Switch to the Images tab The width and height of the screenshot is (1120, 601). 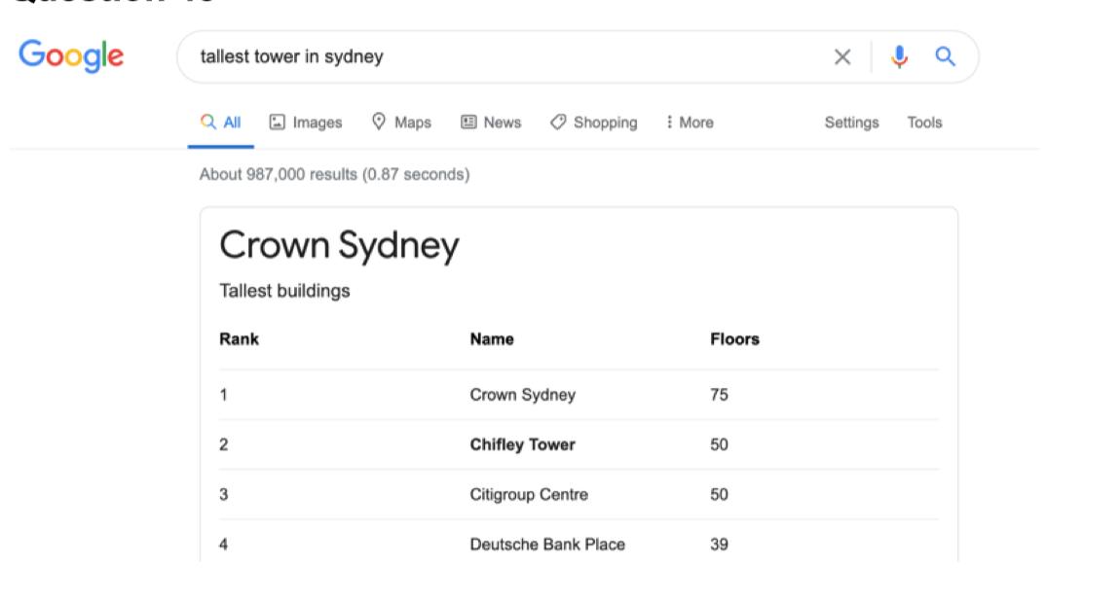click(306, 123)
